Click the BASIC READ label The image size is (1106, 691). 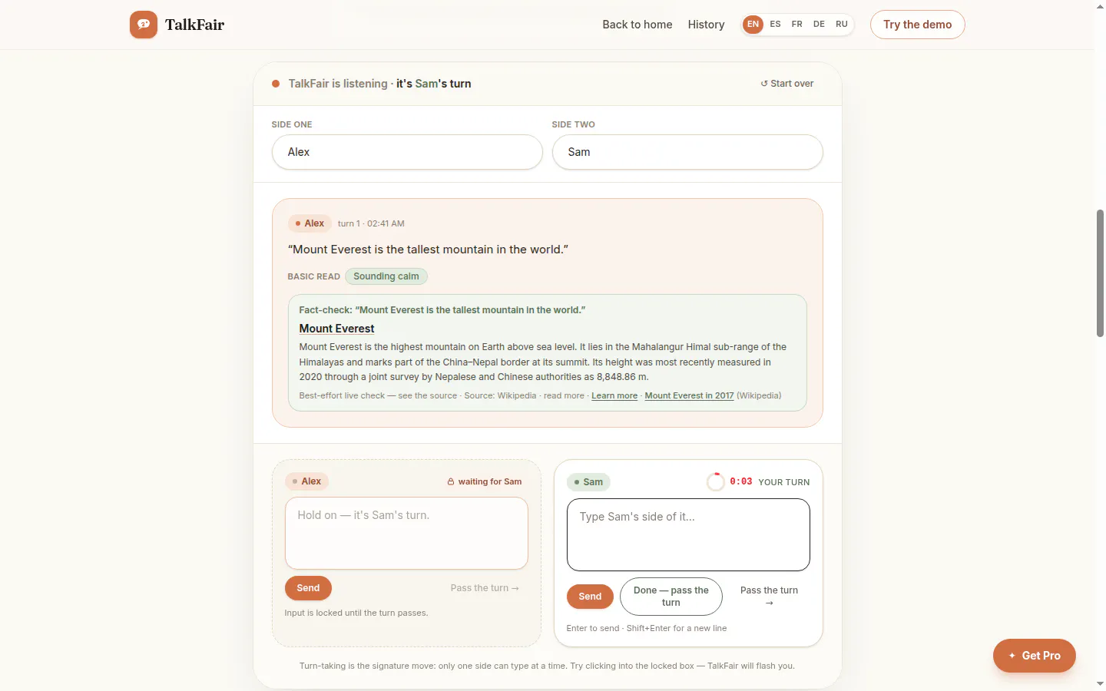[313, 276]
